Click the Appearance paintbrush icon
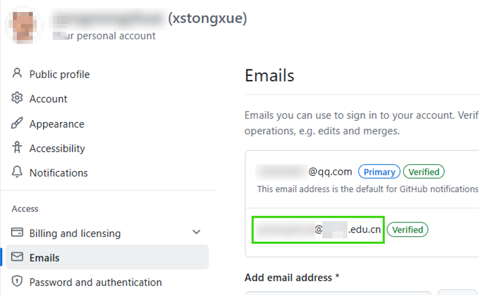 pos(17,123)
